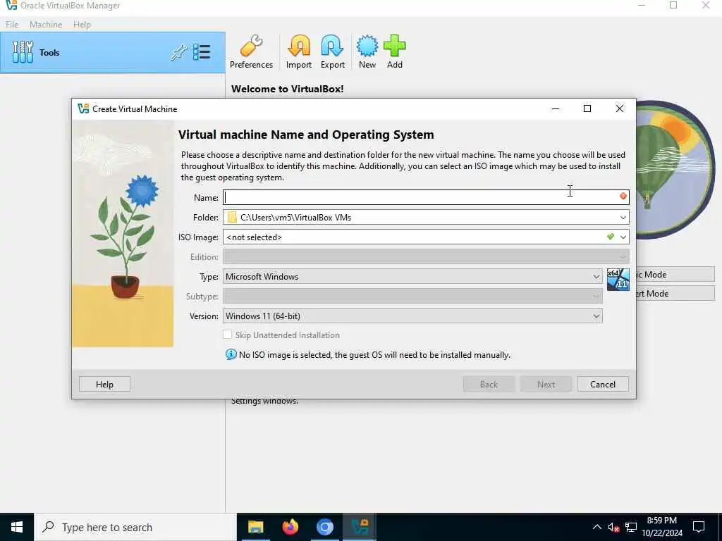Viewport: 722px width, 541px height.
Task: Launch Chrome from the taskbar
Action: 324,527
